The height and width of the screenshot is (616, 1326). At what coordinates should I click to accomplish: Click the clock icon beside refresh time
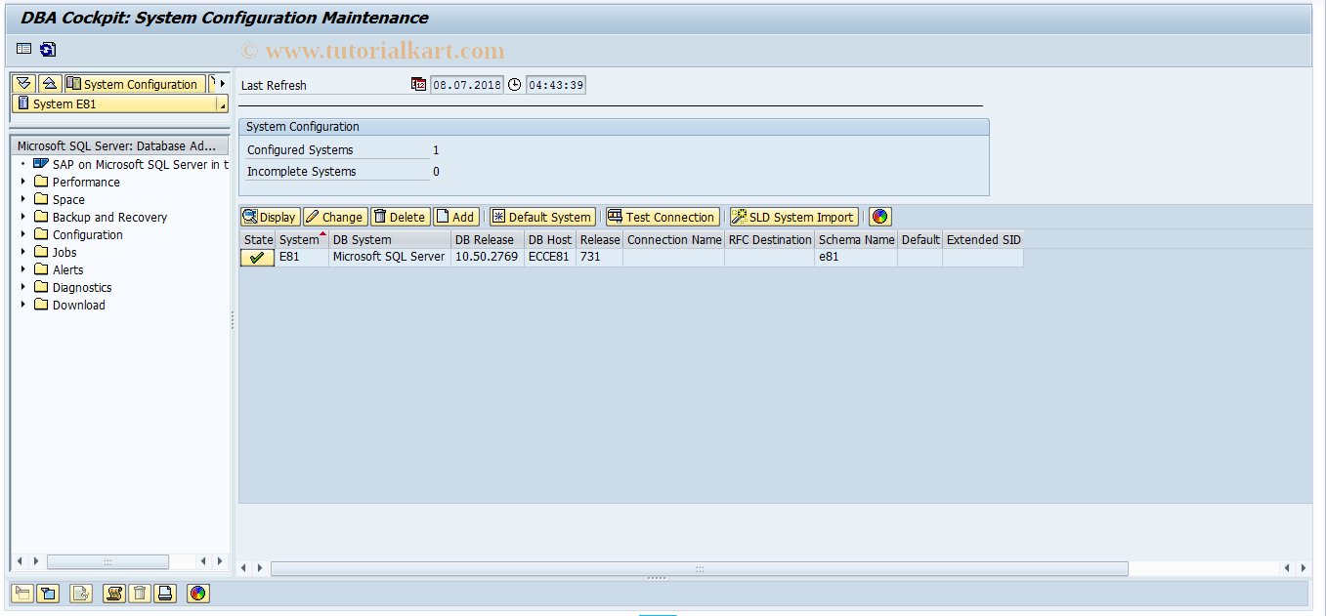coord(515,85)
